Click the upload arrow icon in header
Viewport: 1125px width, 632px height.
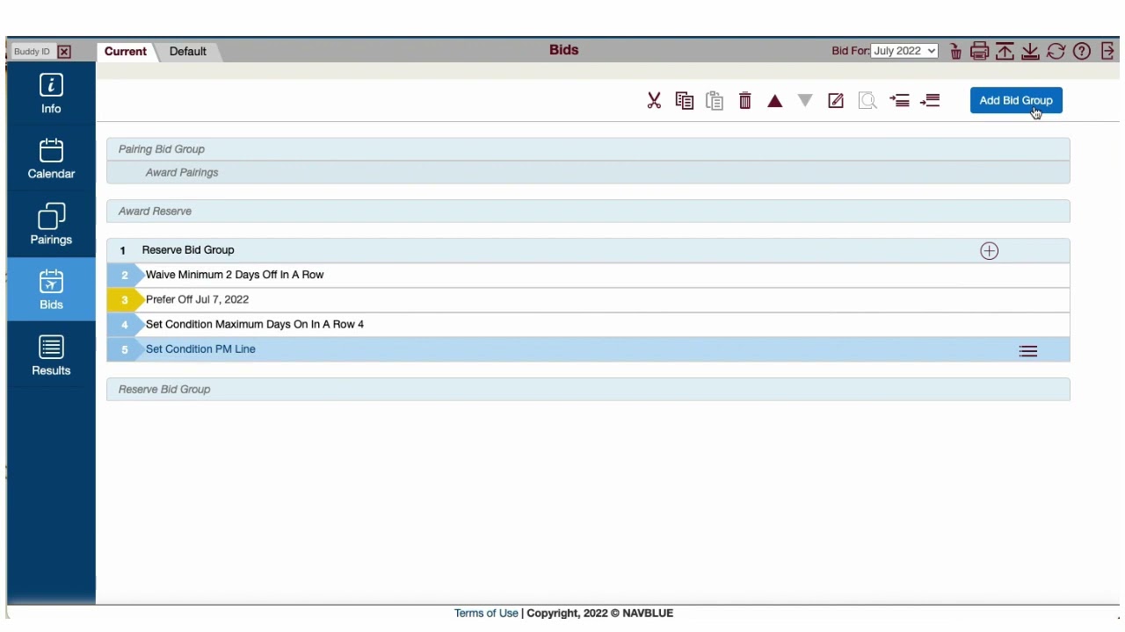tap(1005, 52)
